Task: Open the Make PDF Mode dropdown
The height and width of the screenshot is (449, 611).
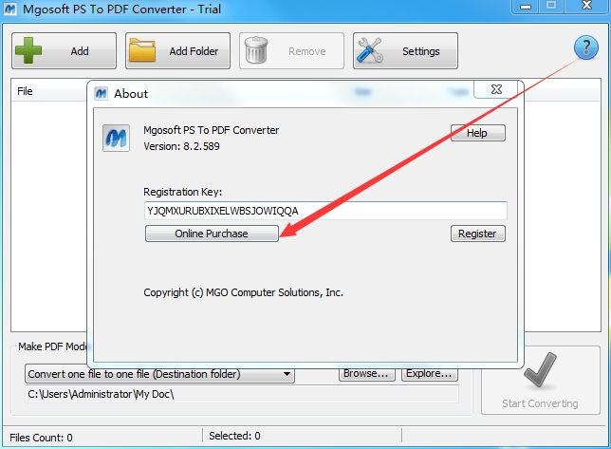Action: click(x=159, y=374)
